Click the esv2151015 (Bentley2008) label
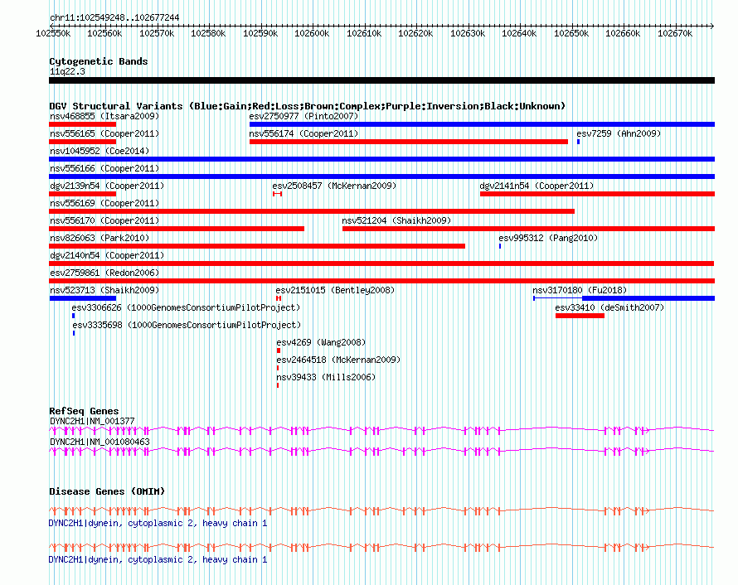Viewport: 738px width, 585px height. [335, 290]
